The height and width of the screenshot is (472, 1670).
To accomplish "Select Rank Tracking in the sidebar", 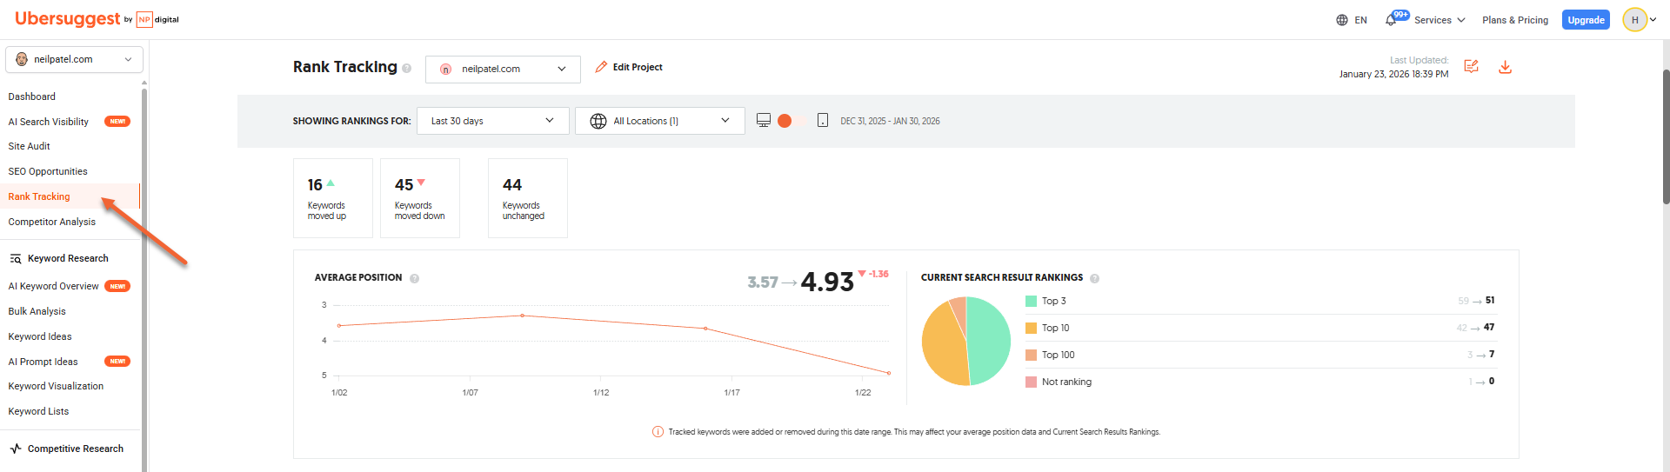I will tap(39, 196).
